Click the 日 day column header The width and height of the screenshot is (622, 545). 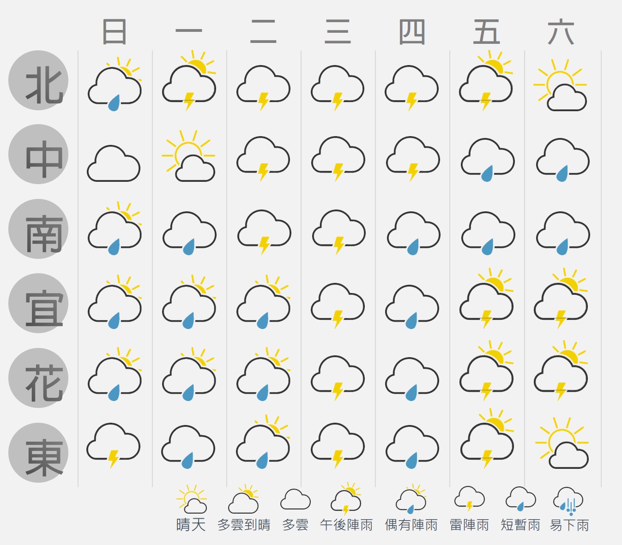tap(115, 32)
